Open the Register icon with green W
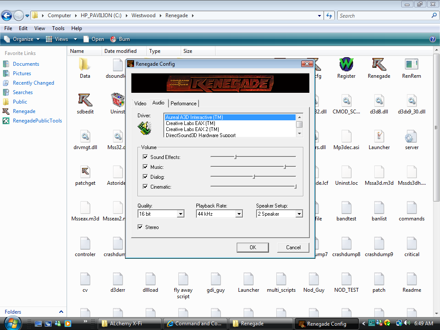This screenshot has width=440, height=330. [x=346, y=65]
